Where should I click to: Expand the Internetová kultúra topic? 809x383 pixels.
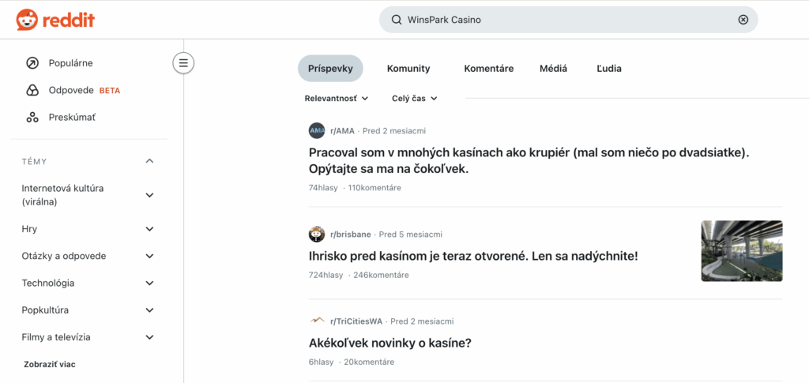click(150, 195)
